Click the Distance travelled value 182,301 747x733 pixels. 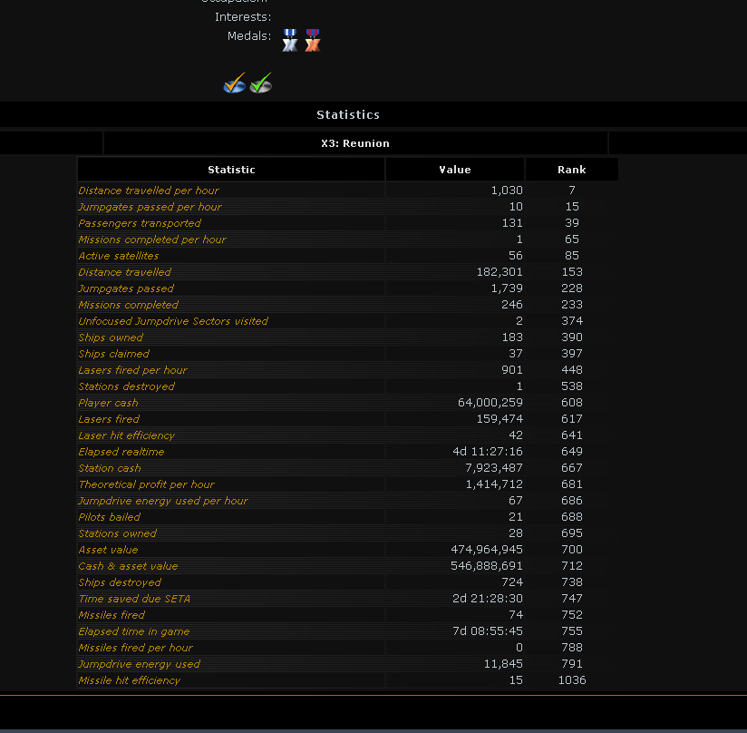(500, 272)
